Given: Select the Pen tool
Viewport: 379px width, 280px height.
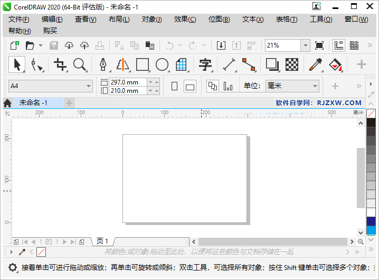Looking at the screenshot, I should [103, 65].
